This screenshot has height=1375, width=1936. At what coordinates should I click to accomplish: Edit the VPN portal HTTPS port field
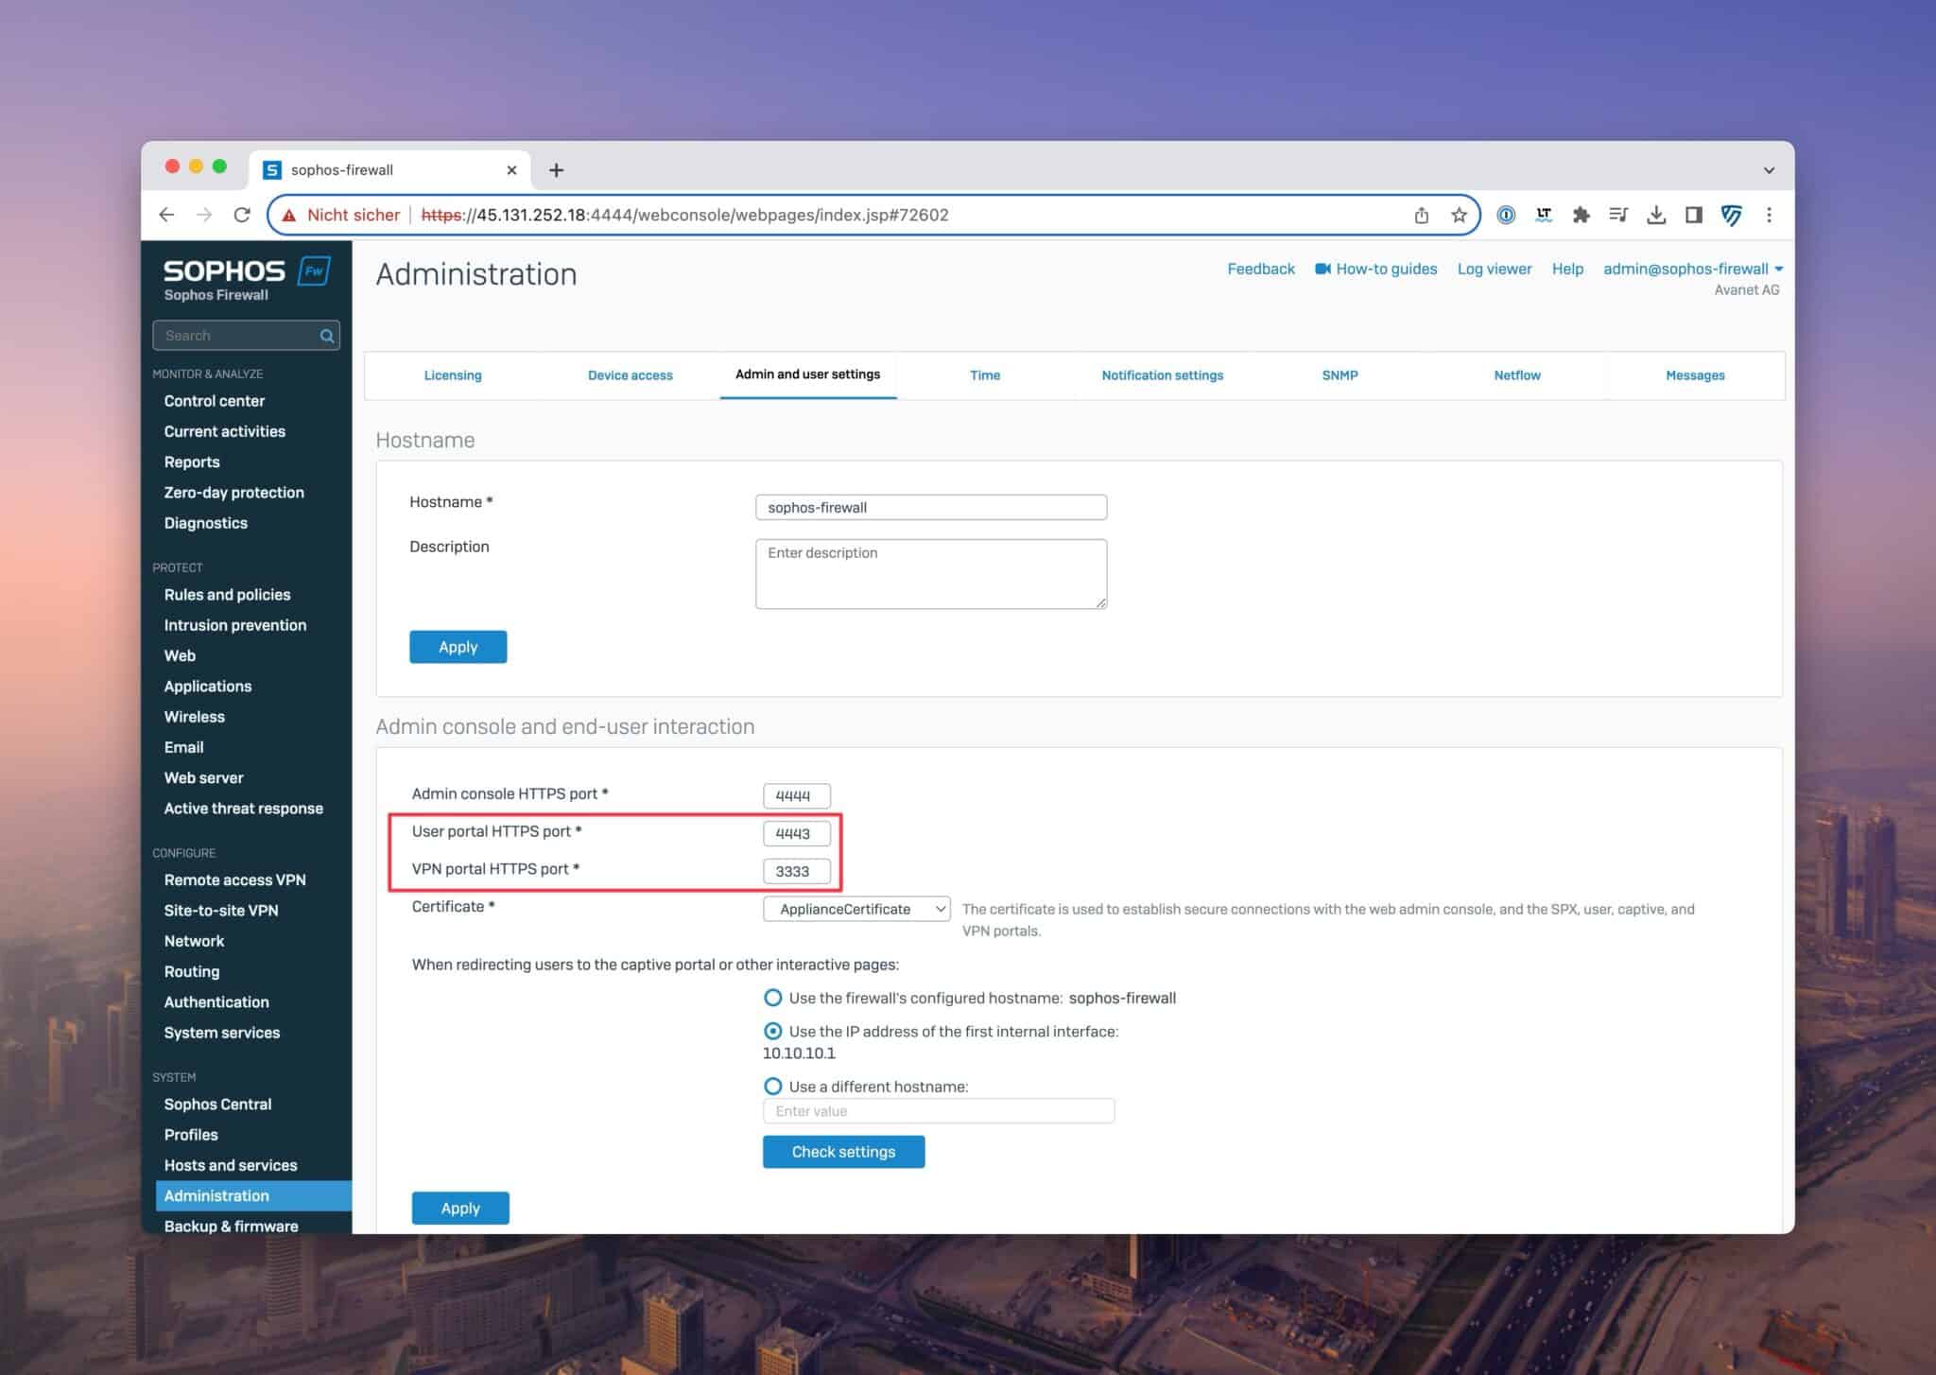(796, 870)
